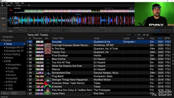Click the rekordbox logo settings icon

[x=2, y=5]
